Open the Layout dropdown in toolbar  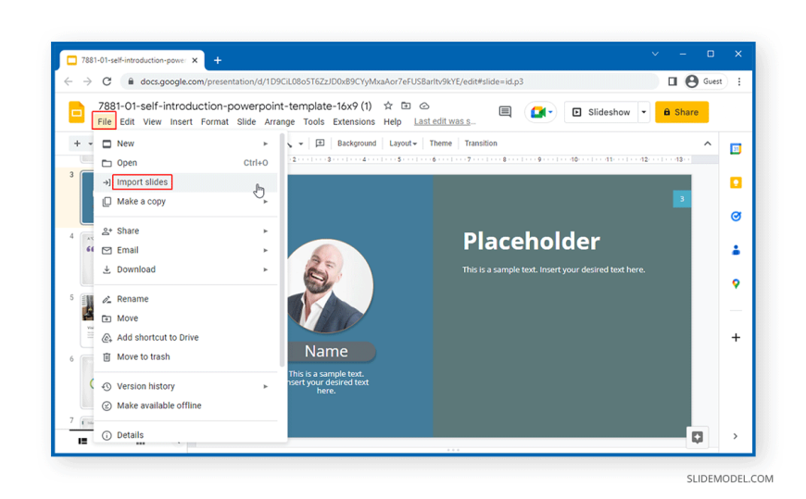[402, 143]
